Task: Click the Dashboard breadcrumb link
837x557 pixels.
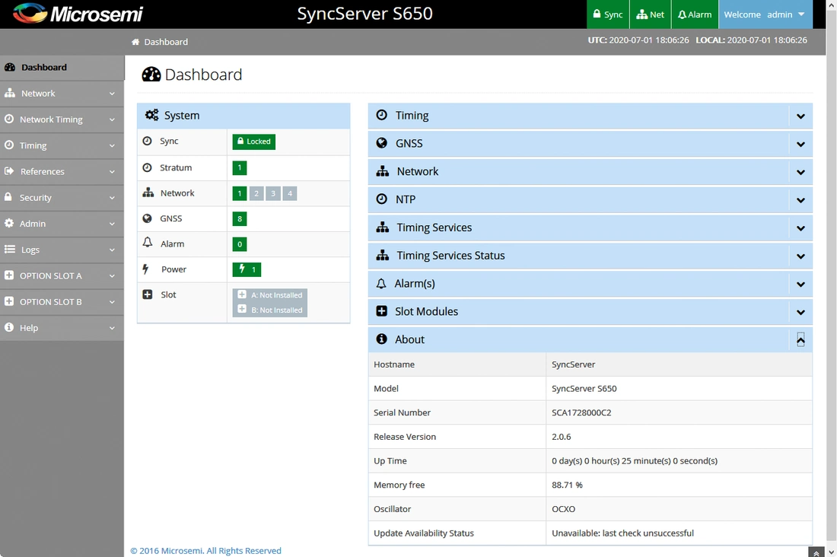Action: point(166,42)
